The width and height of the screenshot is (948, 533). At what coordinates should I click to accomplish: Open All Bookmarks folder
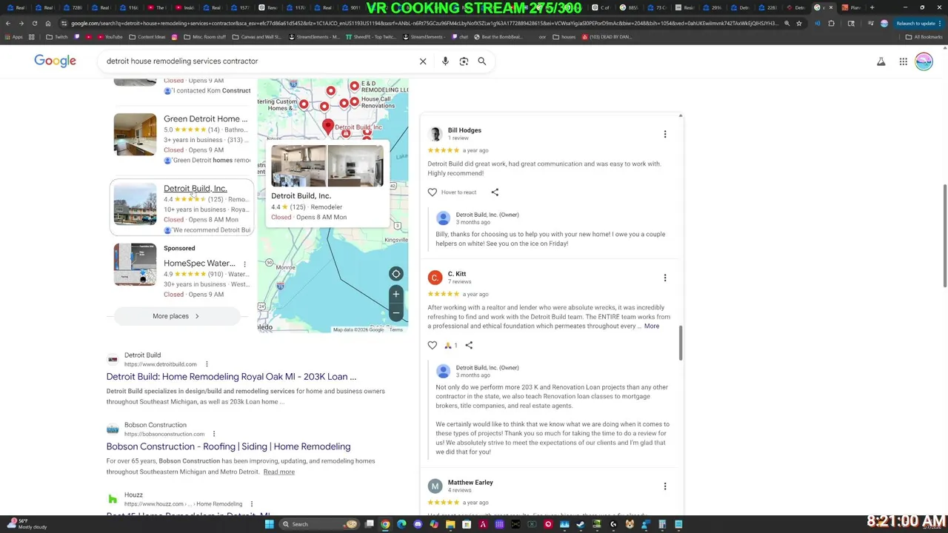click(x=924, y=36)
